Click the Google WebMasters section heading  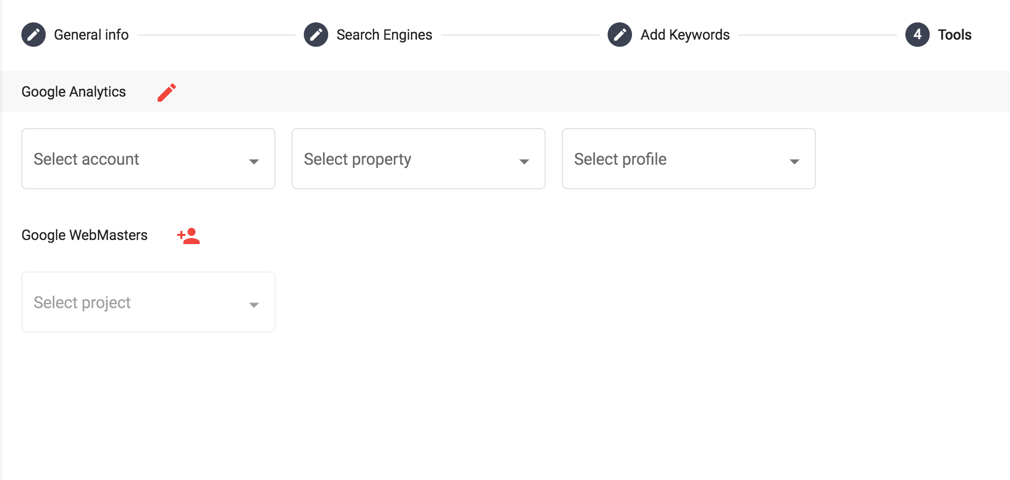pos(84,235)
